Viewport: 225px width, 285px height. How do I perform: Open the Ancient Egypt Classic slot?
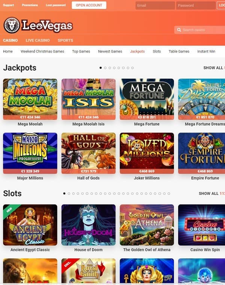[30, 225]
